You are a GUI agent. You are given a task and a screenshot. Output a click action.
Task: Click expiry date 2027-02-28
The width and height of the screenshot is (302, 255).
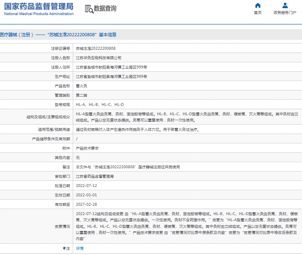point(86,204)
